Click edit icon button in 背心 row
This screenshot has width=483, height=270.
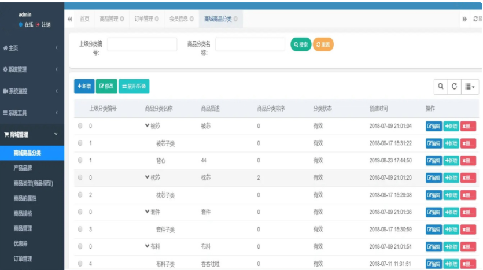click(x=434, y=161)
